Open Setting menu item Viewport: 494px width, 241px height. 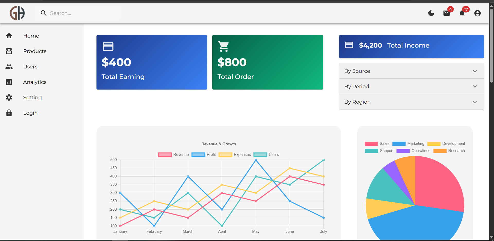point(32,97)
